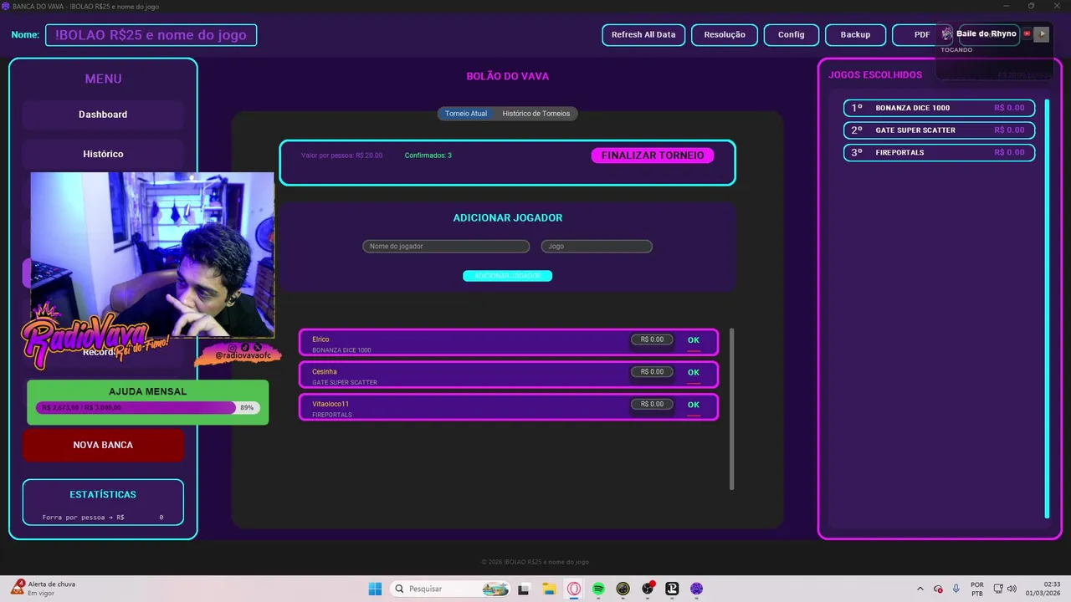Focus the Nome do jogador input
The height and width of the screenshot is (602, 1071).
pyautogui.click(x=446, y=247)
